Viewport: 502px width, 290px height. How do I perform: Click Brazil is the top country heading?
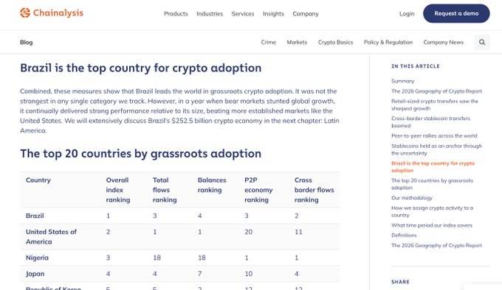pos(140,68)
